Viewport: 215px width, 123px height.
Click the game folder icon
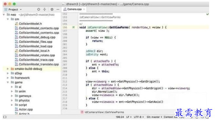(x=12, y=82)
